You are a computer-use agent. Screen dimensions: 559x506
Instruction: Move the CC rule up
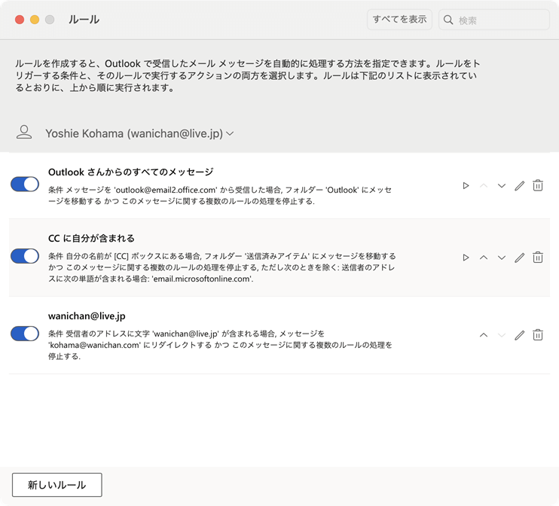point(484,258)
